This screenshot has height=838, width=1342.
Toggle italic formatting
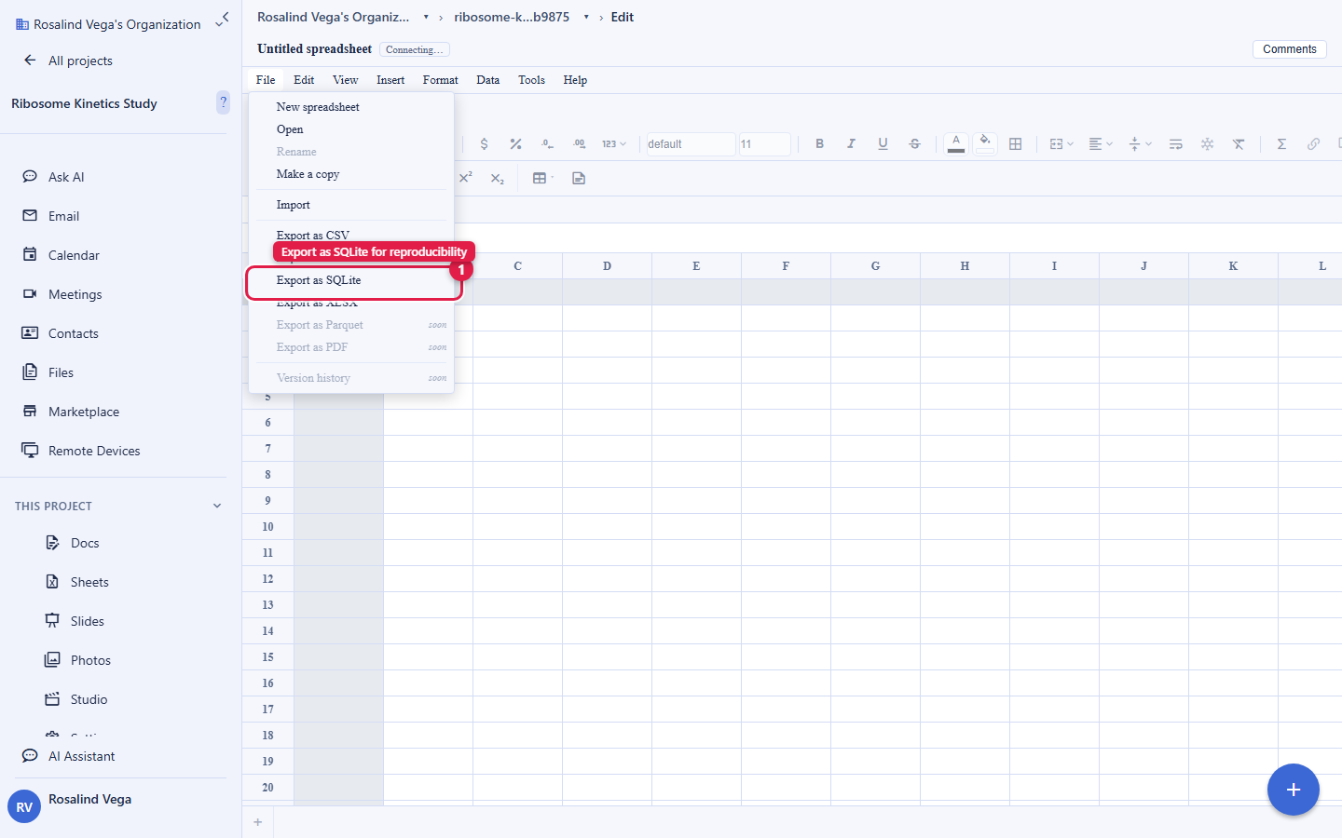point(851,144)
